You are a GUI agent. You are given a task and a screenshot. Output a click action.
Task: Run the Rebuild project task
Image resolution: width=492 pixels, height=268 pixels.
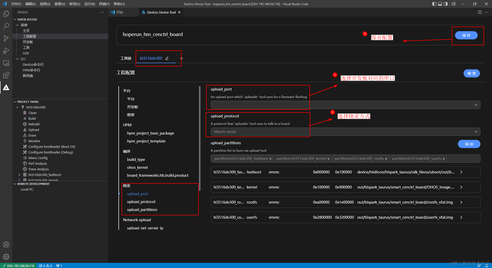coord(34,124)
